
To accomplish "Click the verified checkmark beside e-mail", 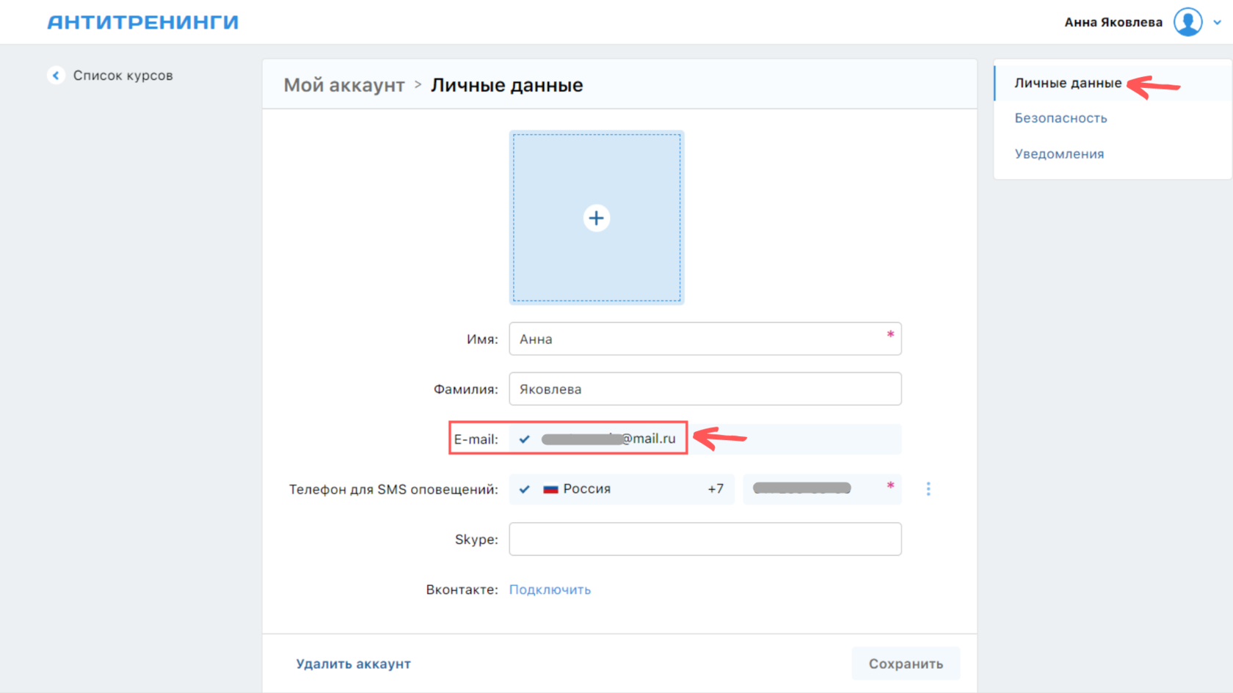I will click(525, 439).
